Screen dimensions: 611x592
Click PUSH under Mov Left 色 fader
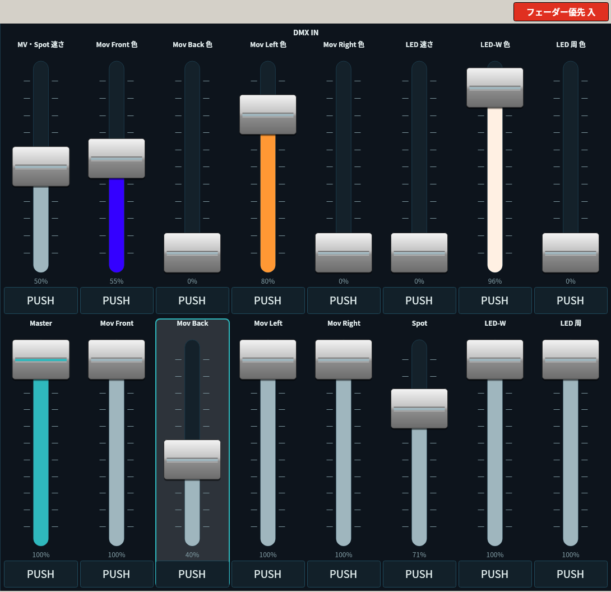pyautogui.click(x=268, y=300)
